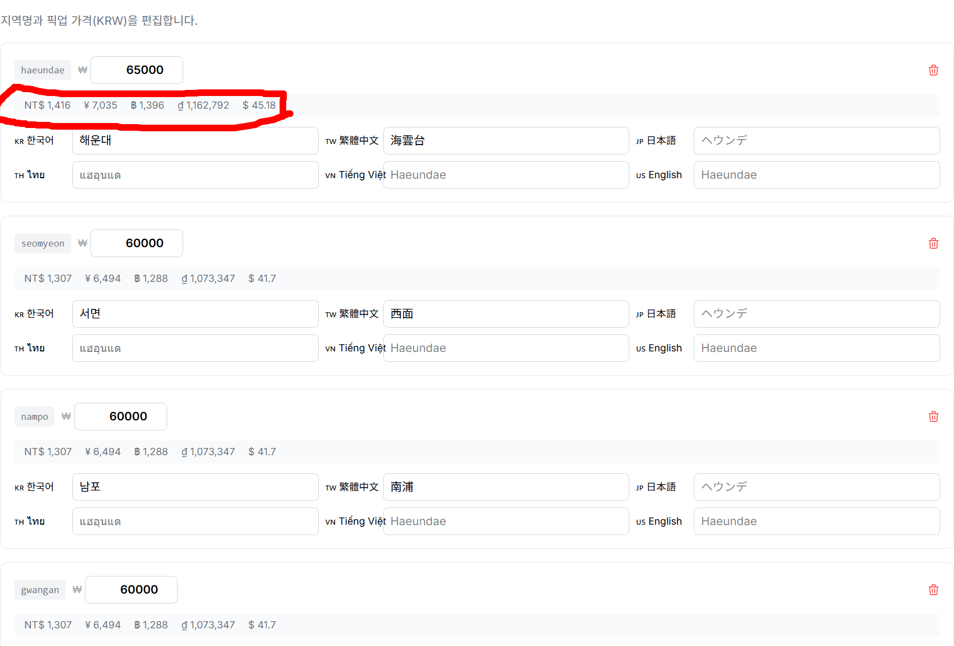954x646 pixels.
Task: Click the Thai name field for nampo
Action: (195, 521)
